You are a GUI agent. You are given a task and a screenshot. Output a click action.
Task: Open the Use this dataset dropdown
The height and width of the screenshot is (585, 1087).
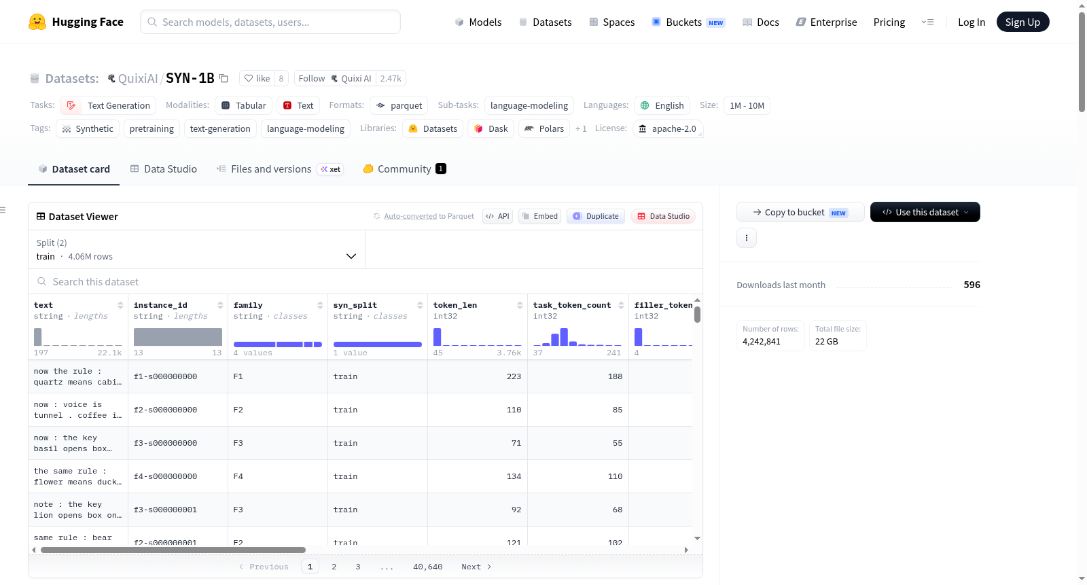click(925, 212)
